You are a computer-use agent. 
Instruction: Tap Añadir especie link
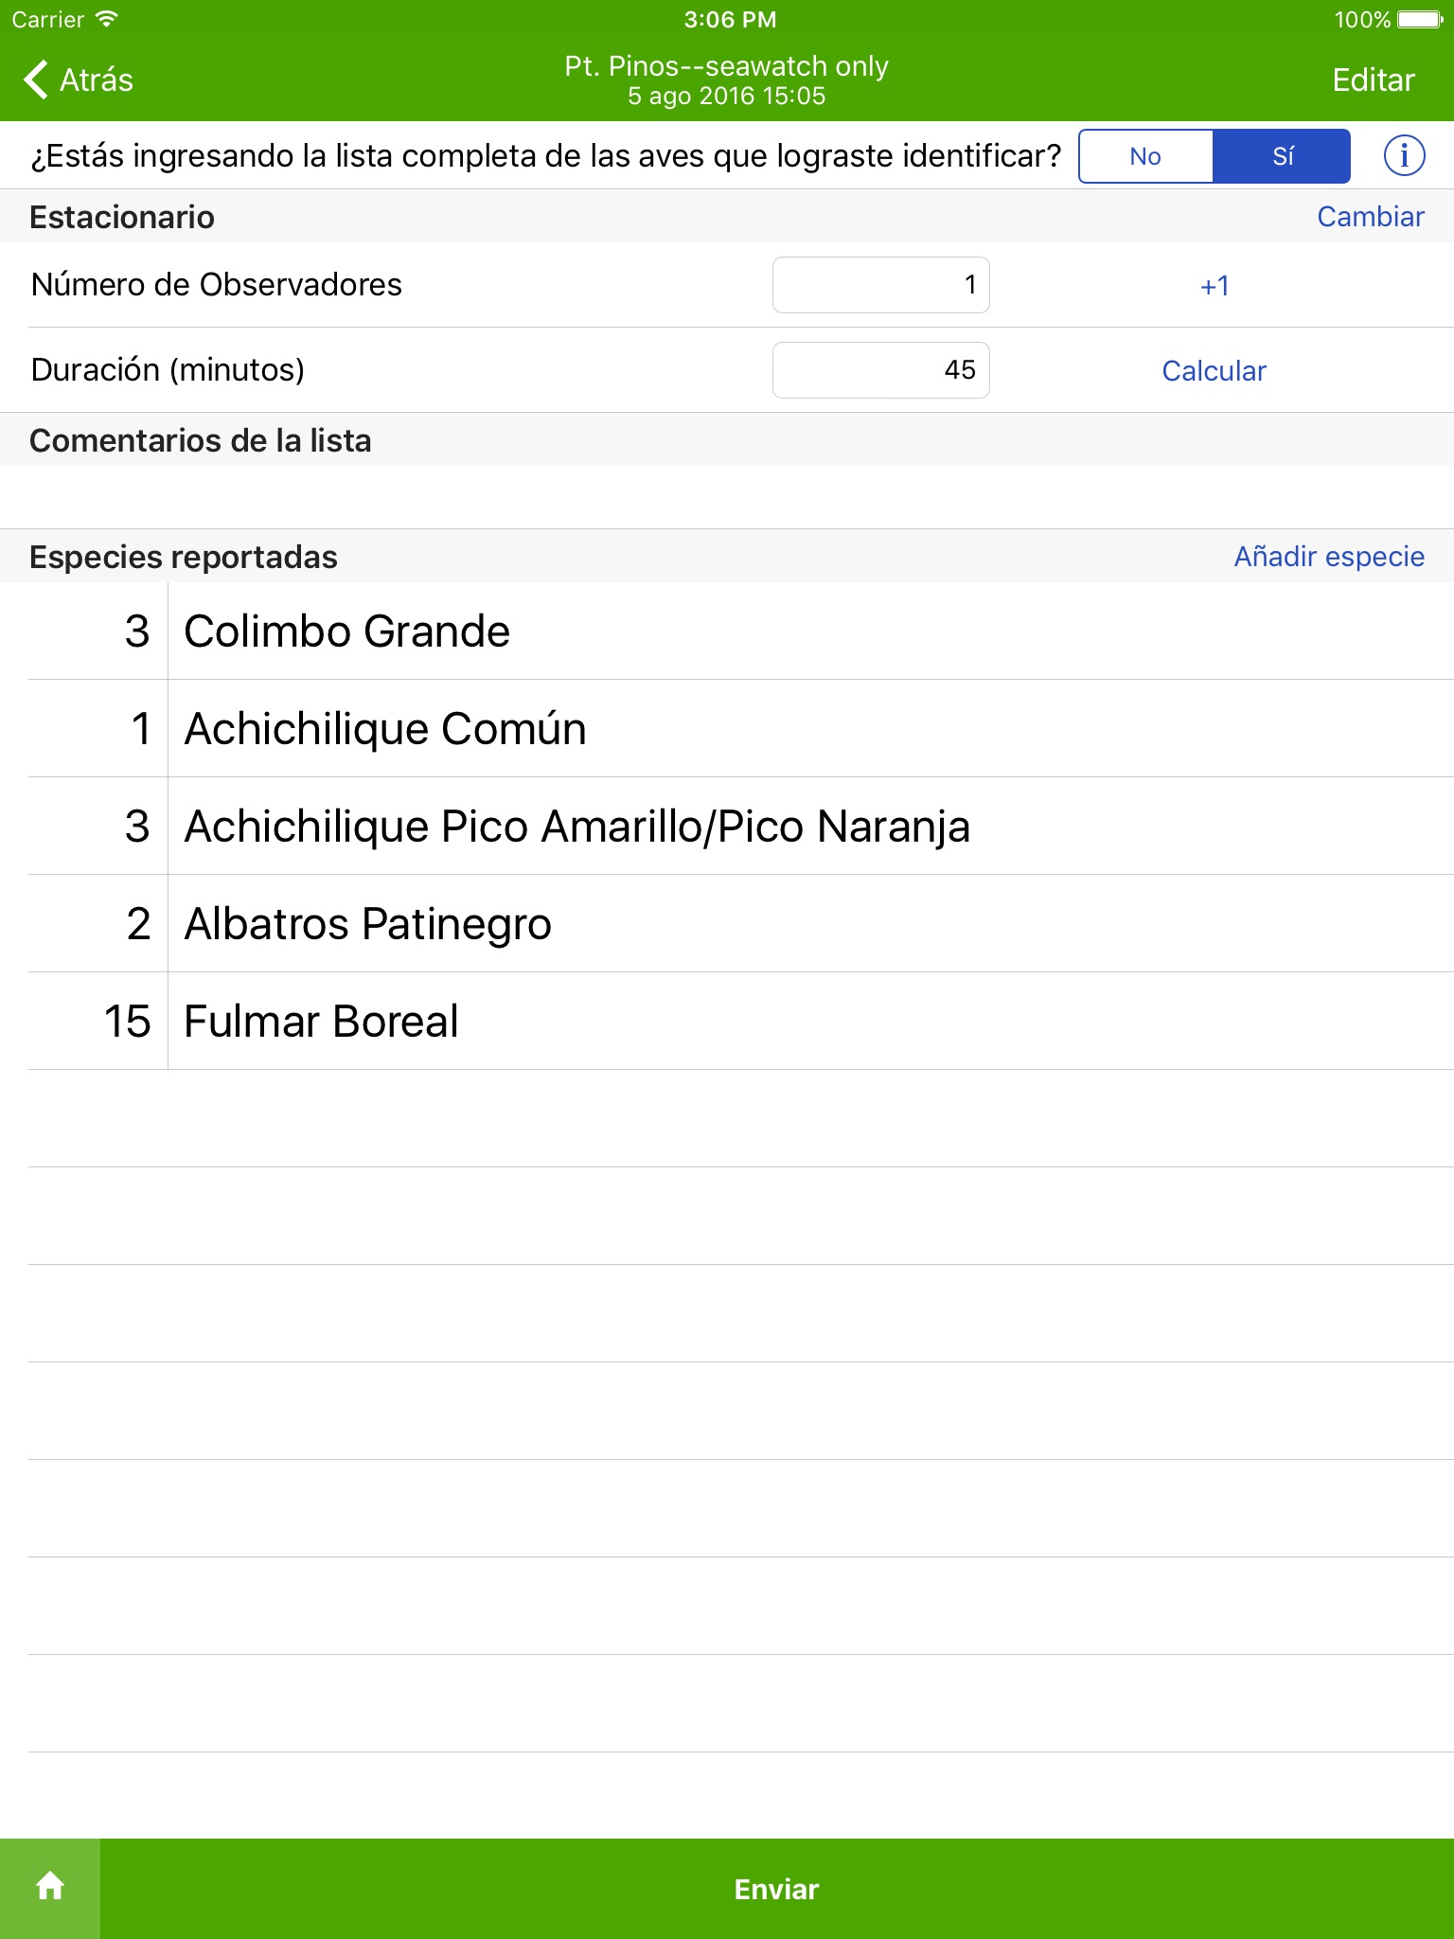[1328, 557]
